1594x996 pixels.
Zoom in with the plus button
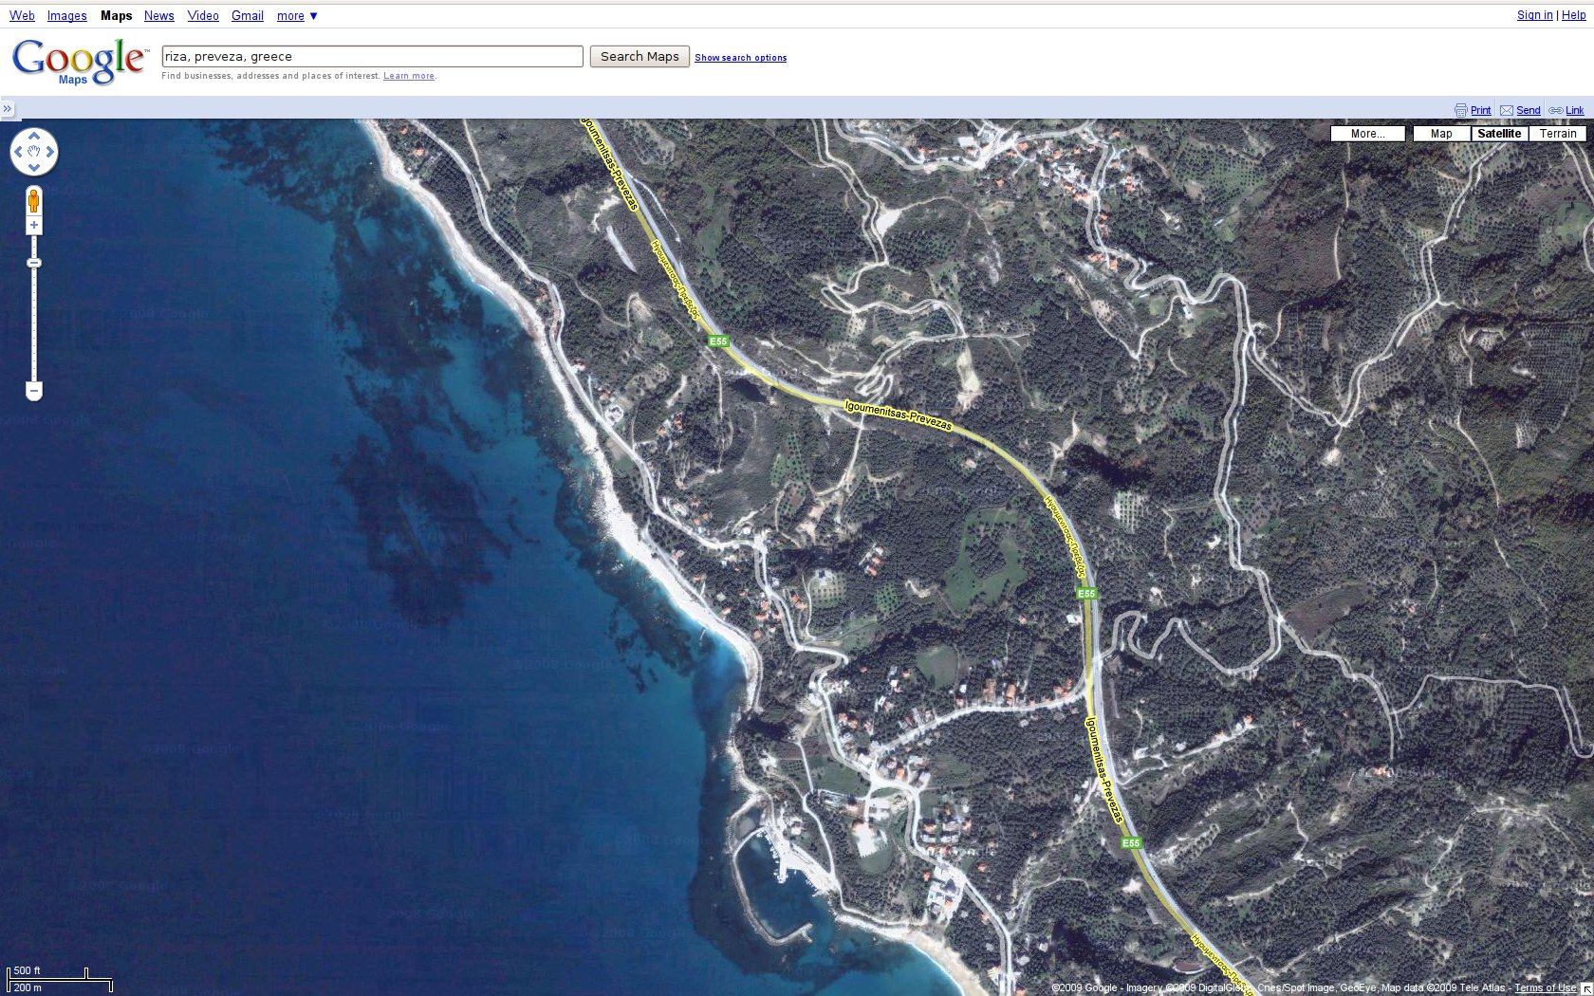[34, 226]
